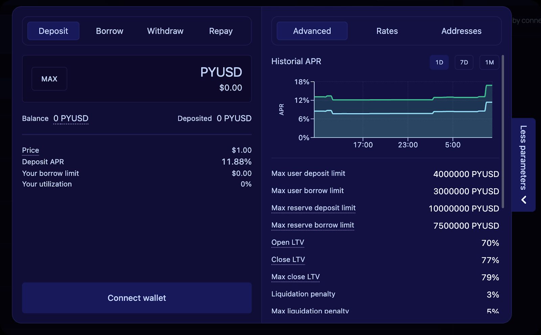Open the Withdraw tab
This screenshot has width=541, height=335.
165,31
